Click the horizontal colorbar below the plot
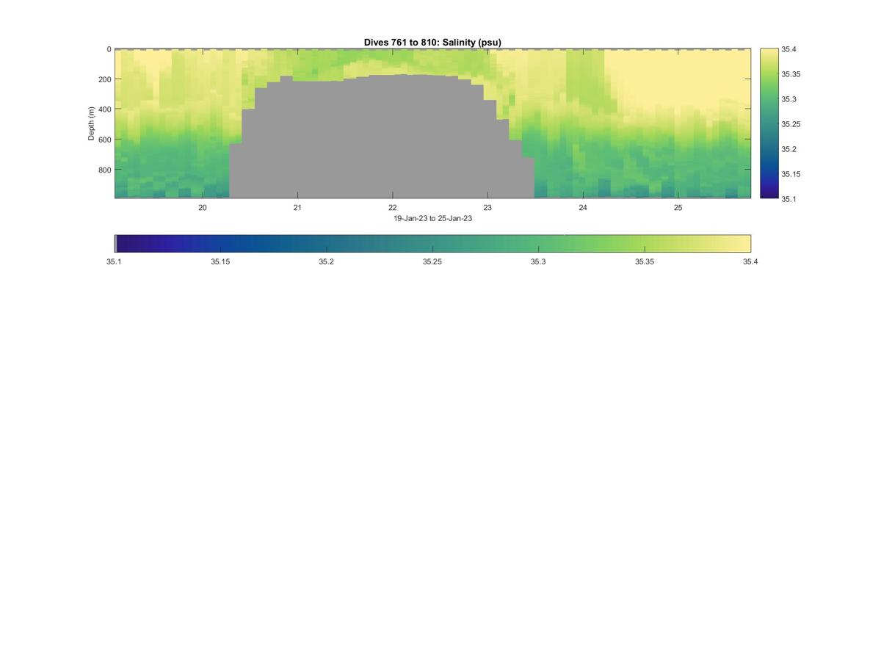881x650 pixels. tap(432, 244)
